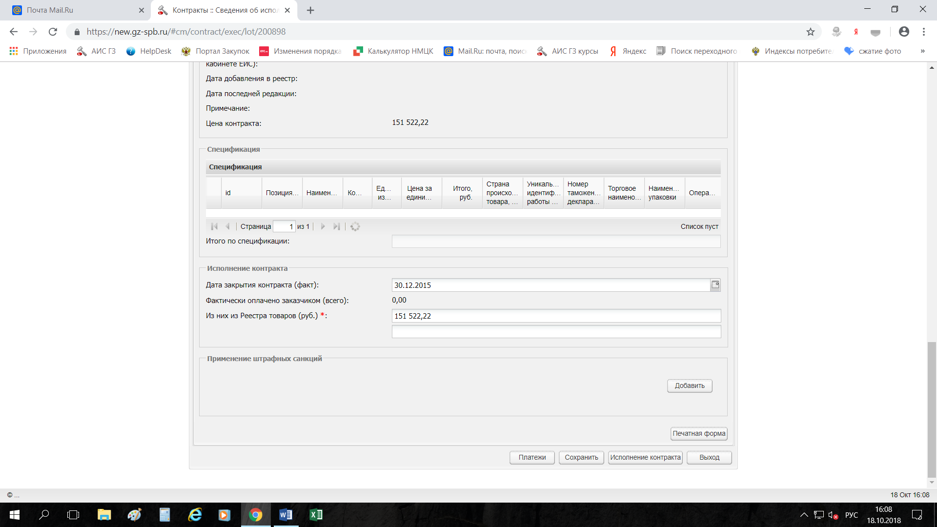Select the Контракты browser tab
Screen dimensions: 937x527
[x=224, y=10]
